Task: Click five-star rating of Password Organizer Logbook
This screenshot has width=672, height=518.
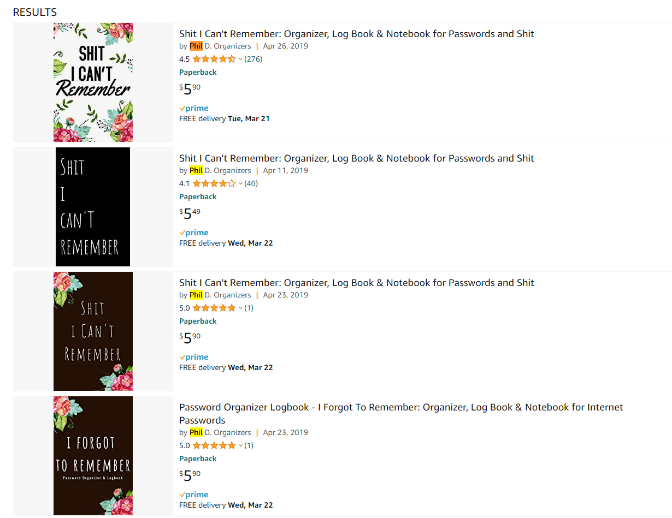Action: (214, 445)
